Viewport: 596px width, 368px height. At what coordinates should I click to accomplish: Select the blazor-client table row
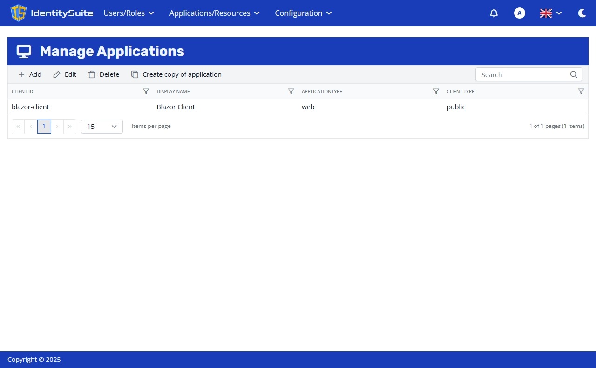186,107
